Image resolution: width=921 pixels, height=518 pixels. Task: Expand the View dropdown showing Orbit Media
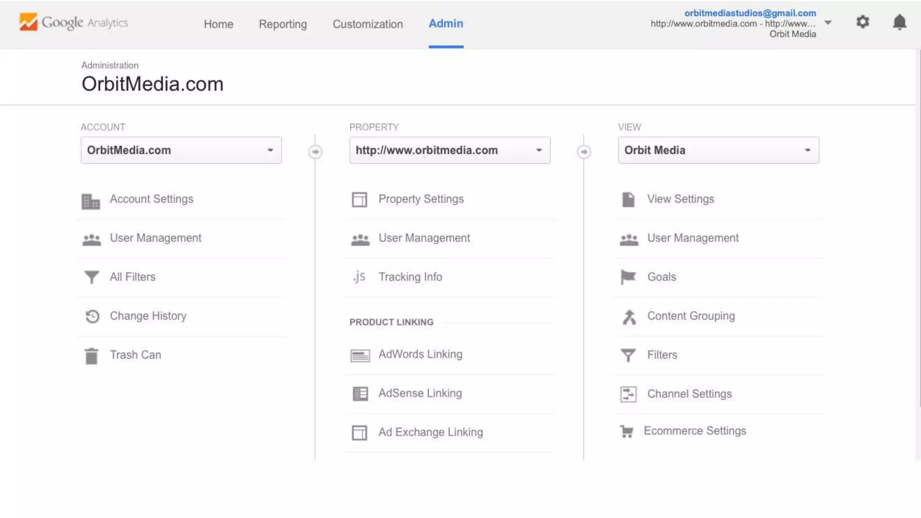718,150
